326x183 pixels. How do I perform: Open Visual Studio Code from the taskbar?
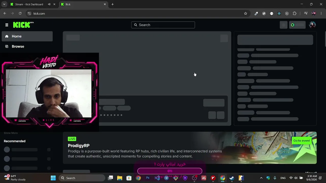coord(157,178)
